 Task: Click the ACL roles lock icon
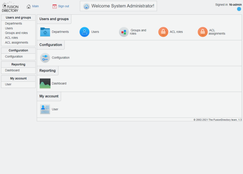[x=163, y=32]
